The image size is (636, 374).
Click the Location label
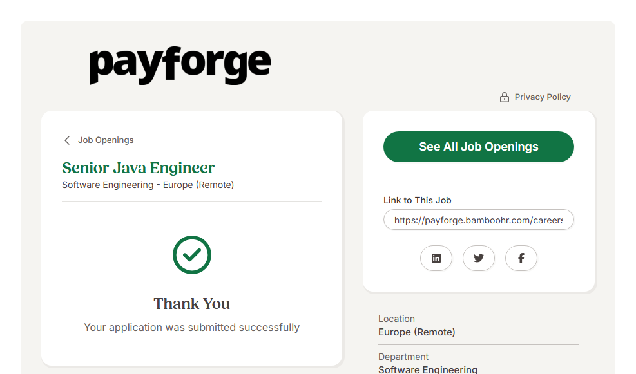[396, 319]
